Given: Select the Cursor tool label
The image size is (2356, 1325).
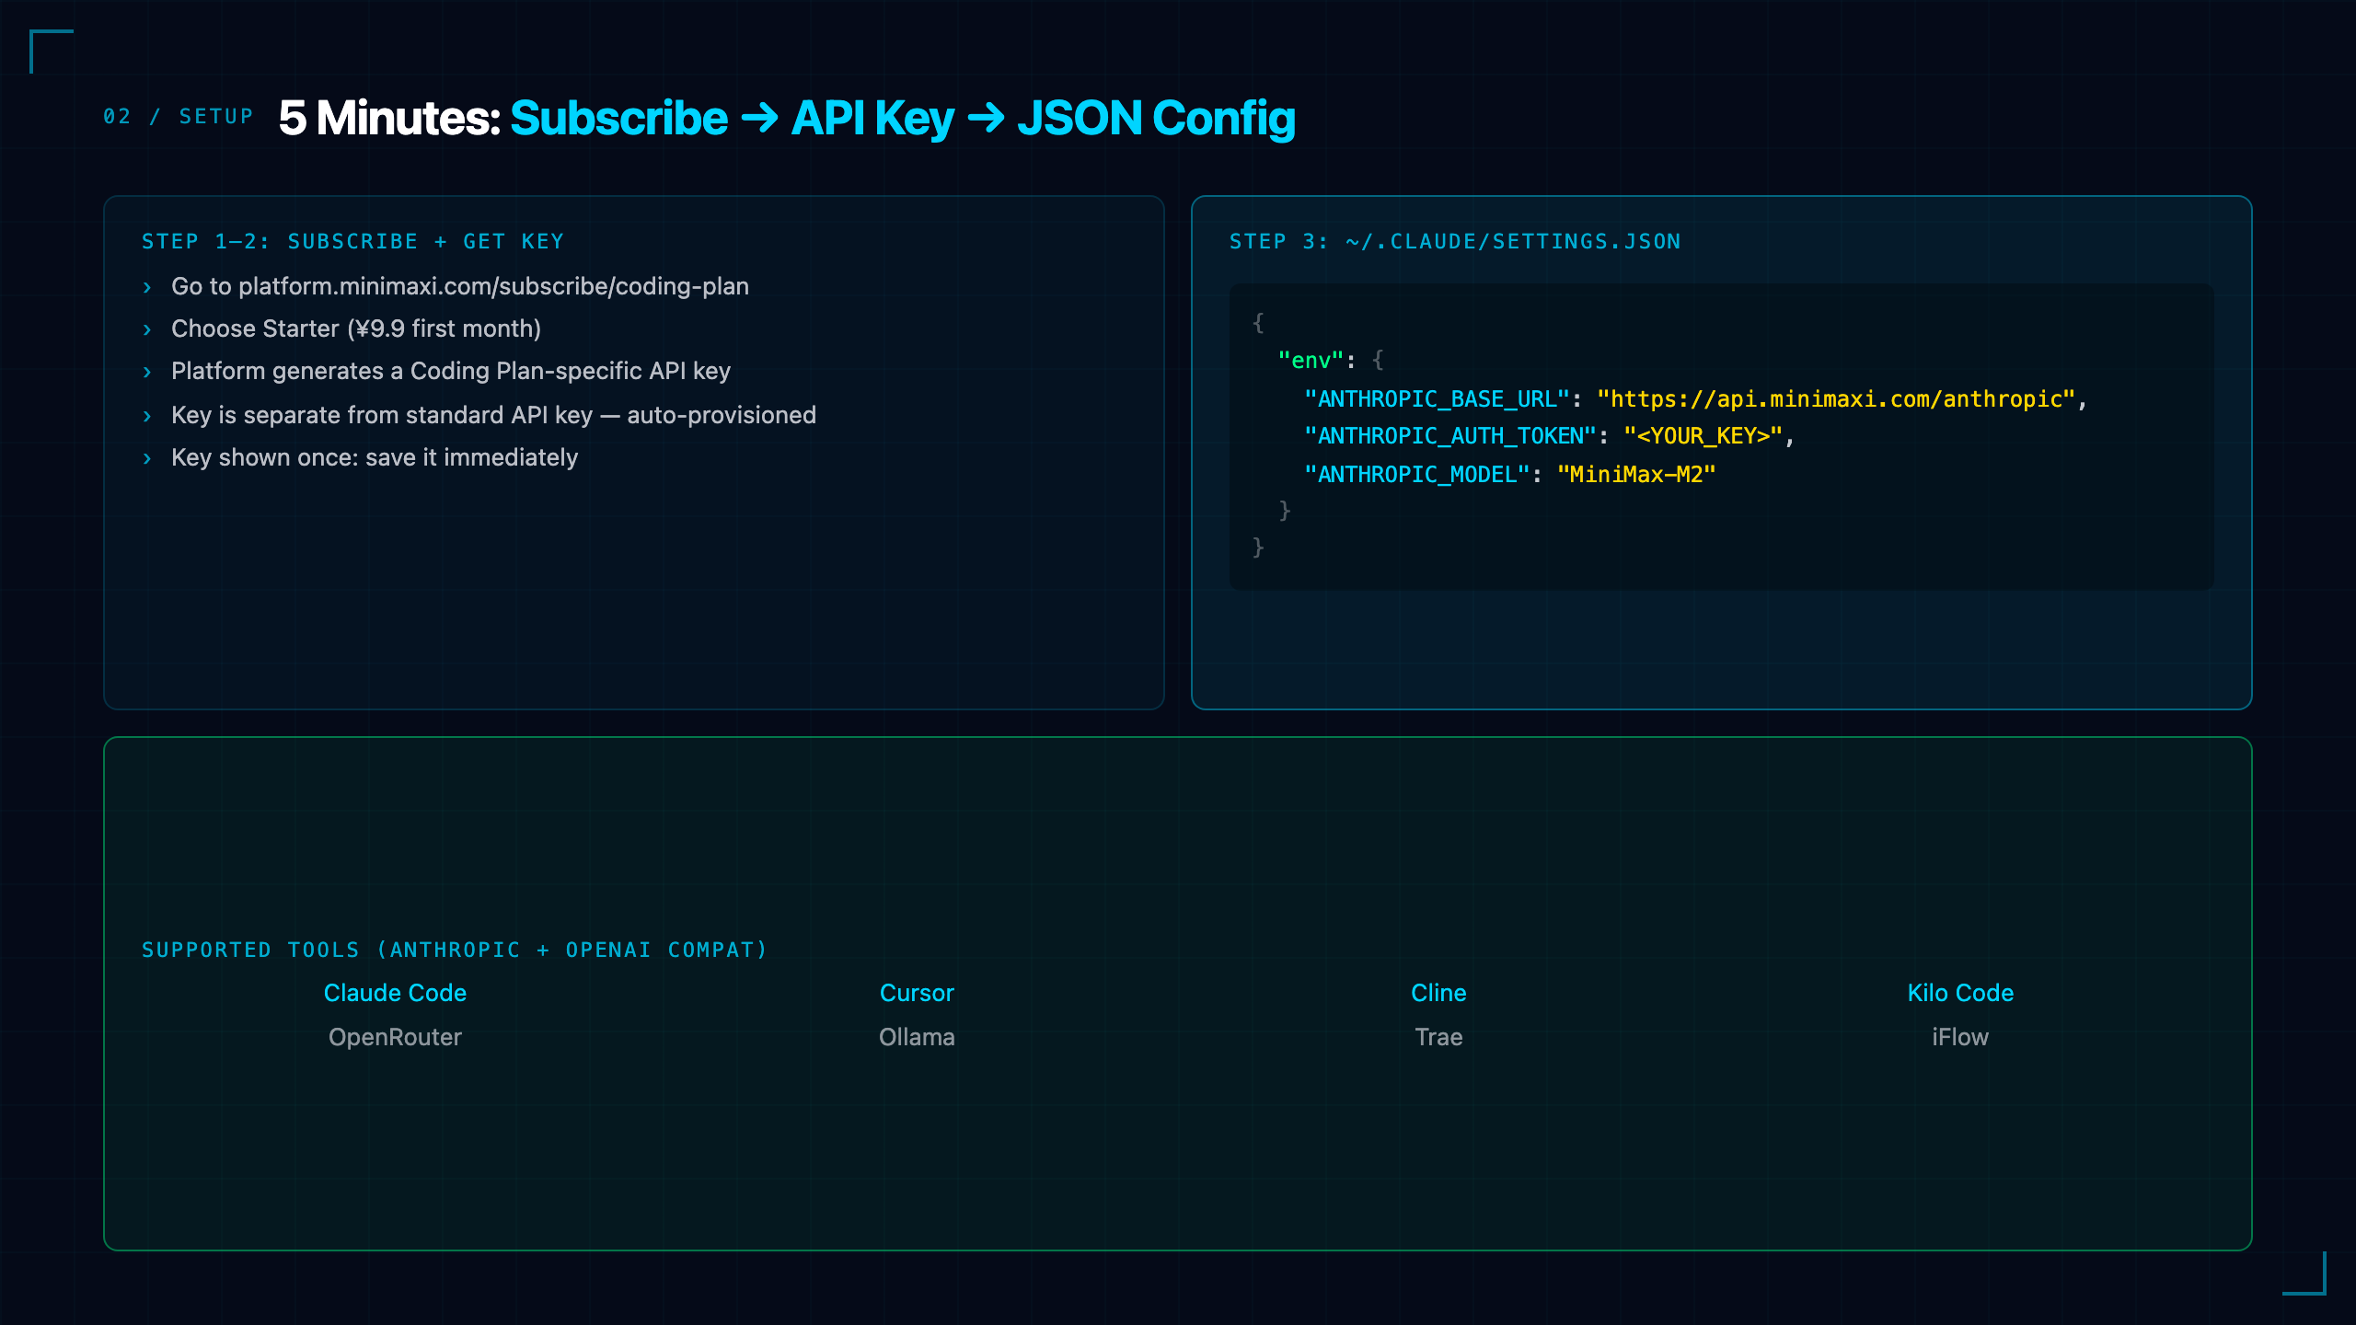Looking at the screenshot, I should tap(917, 993).
